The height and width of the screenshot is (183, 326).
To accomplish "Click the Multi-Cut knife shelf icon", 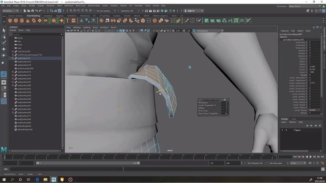I will [x=186, y=20].
